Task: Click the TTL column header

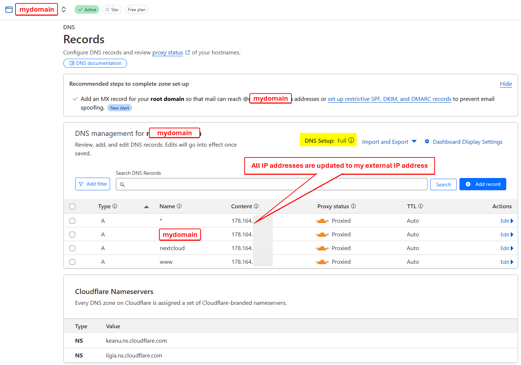Action: (412, 206)
